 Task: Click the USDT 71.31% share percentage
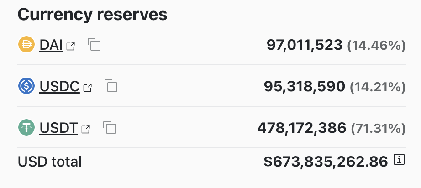(x=378, y=128)
